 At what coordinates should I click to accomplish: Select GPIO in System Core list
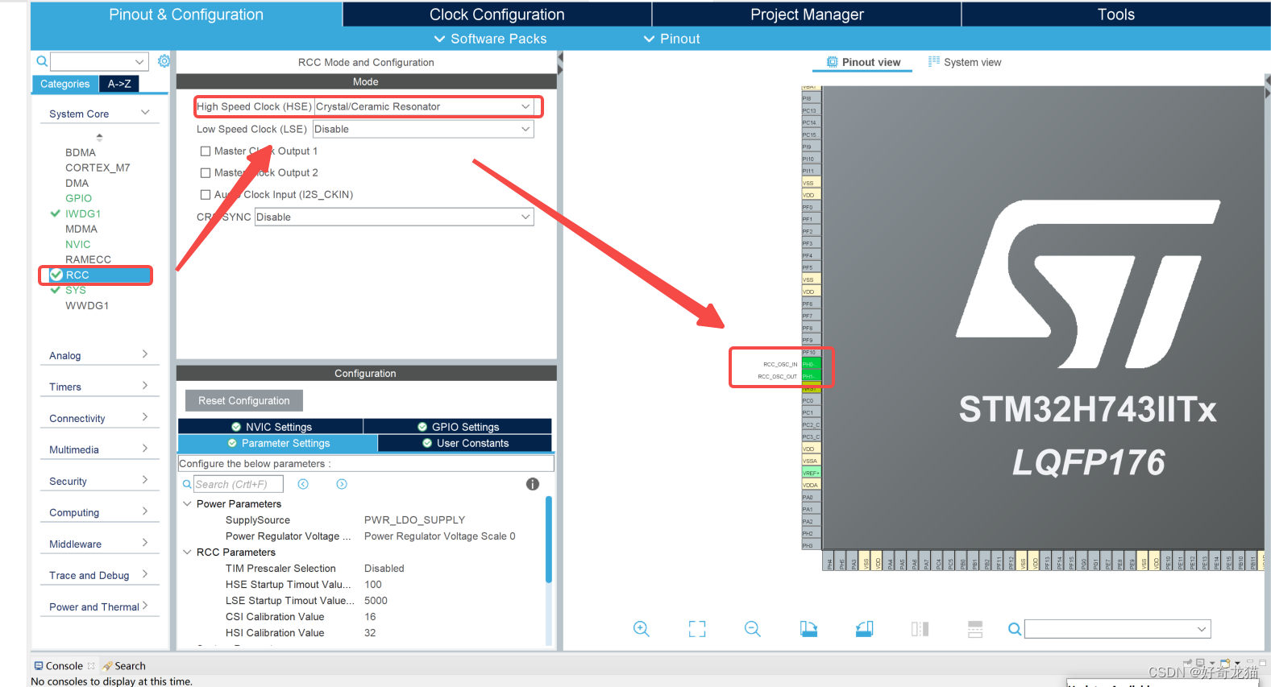[78, 198]
